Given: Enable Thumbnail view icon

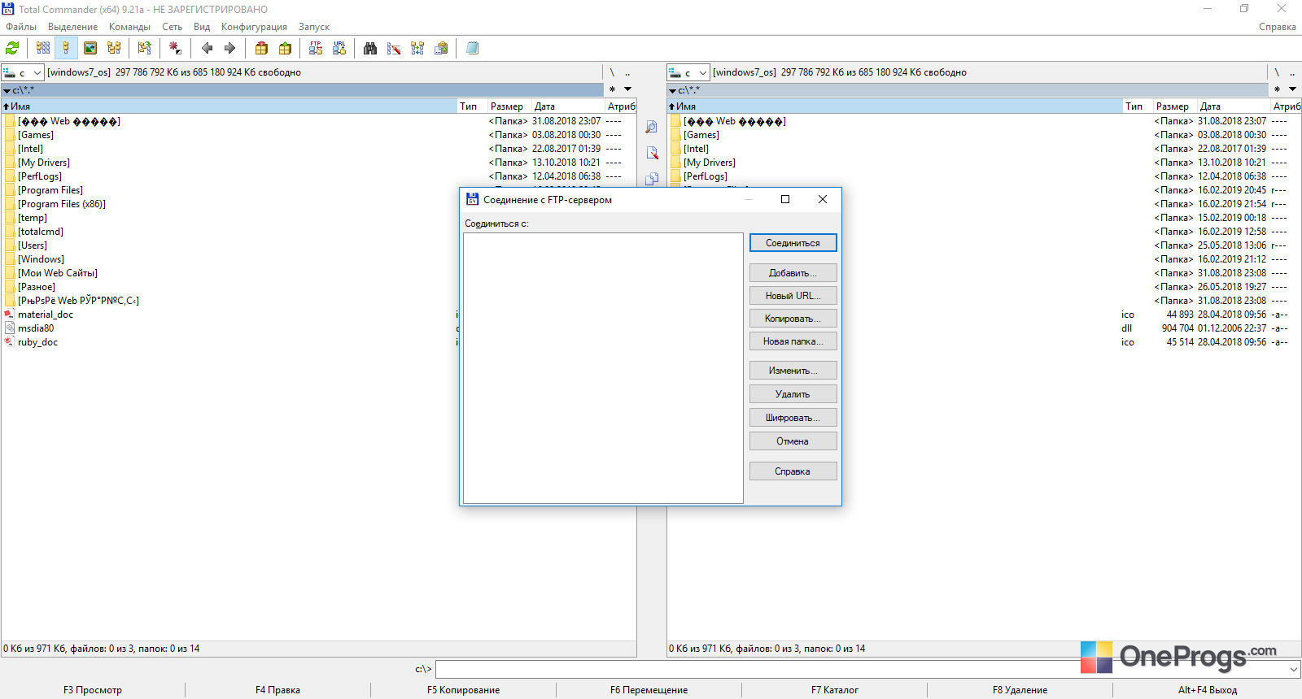Looking at the screenshot, I should point(90,48).
